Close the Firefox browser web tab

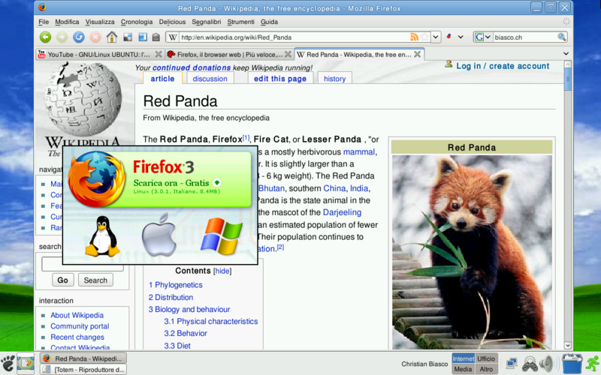pos(288,54)
